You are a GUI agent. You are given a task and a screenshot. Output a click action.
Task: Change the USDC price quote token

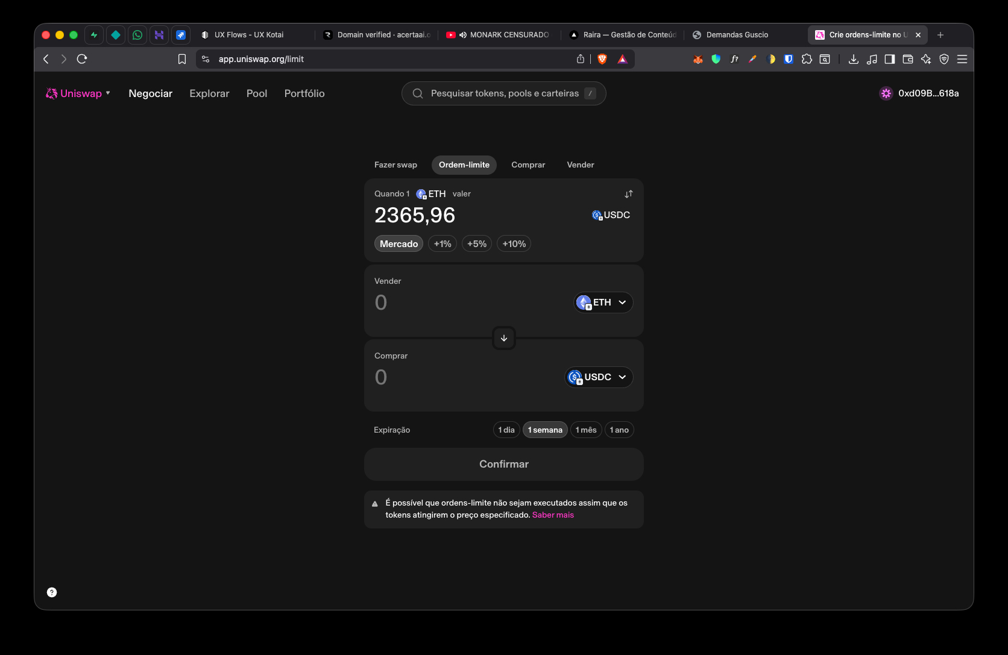(x=611, y=215)
